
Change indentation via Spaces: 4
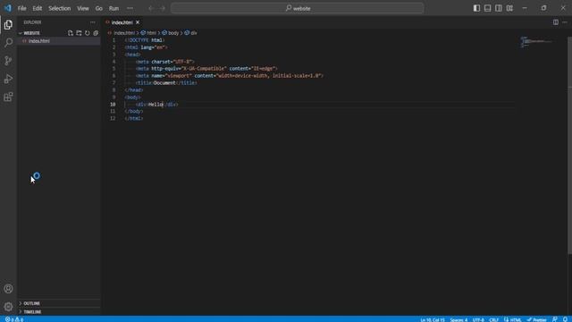[x=458, y=319]
